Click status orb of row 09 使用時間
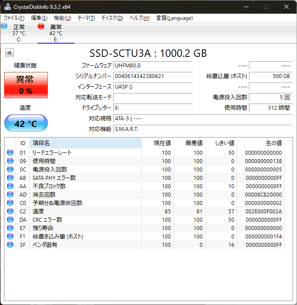Screen dimensions: 297x305 [x=10, y=161]
